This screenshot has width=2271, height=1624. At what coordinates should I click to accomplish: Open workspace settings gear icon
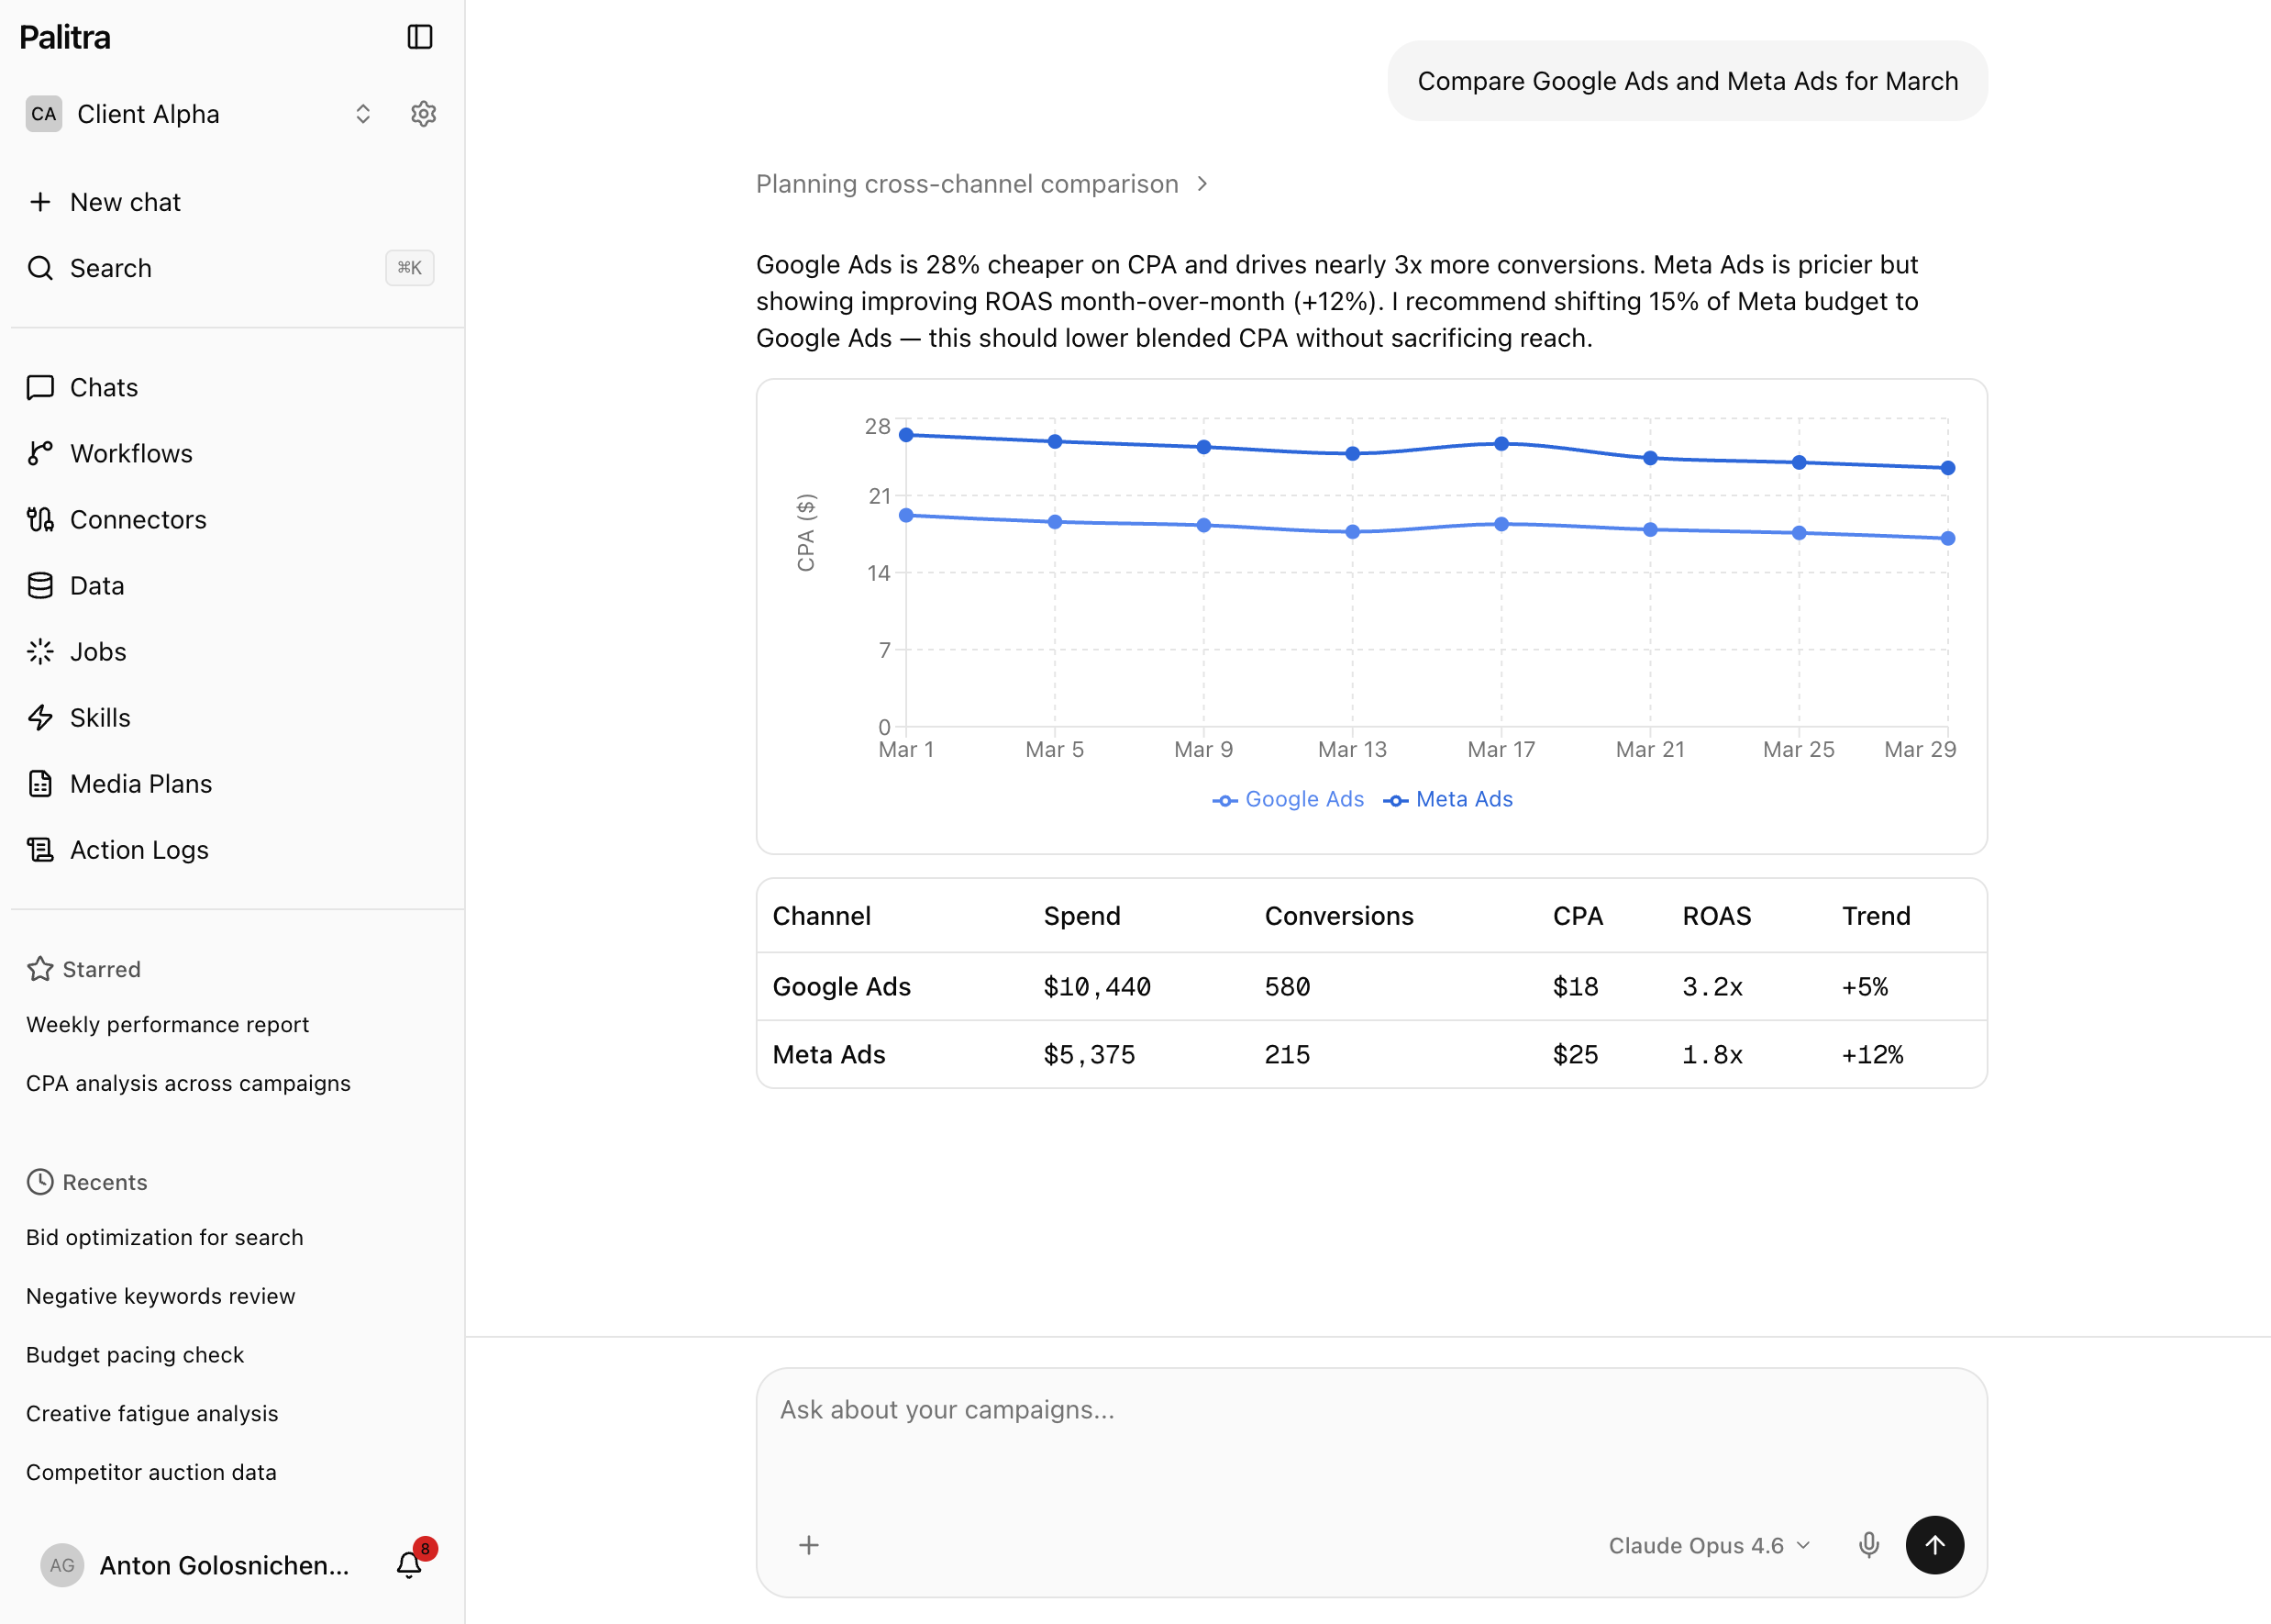click(424, 114)
